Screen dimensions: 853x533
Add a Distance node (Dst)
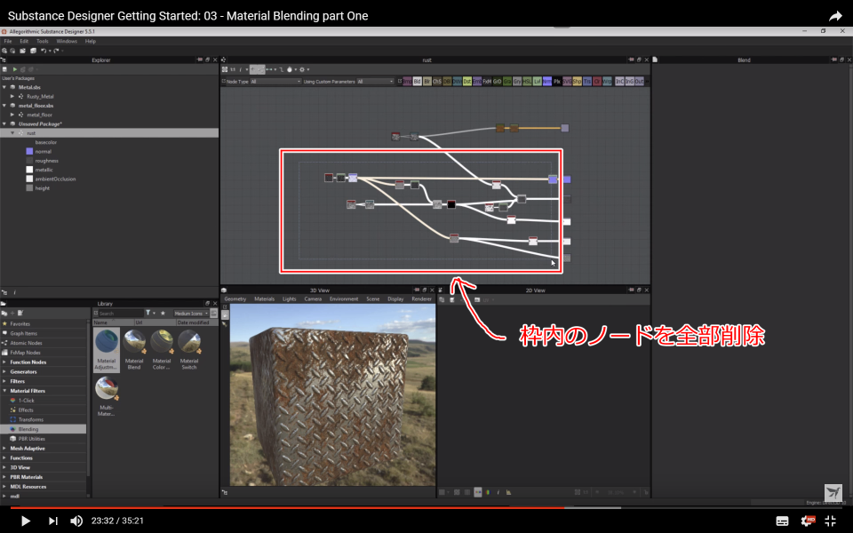466,82
